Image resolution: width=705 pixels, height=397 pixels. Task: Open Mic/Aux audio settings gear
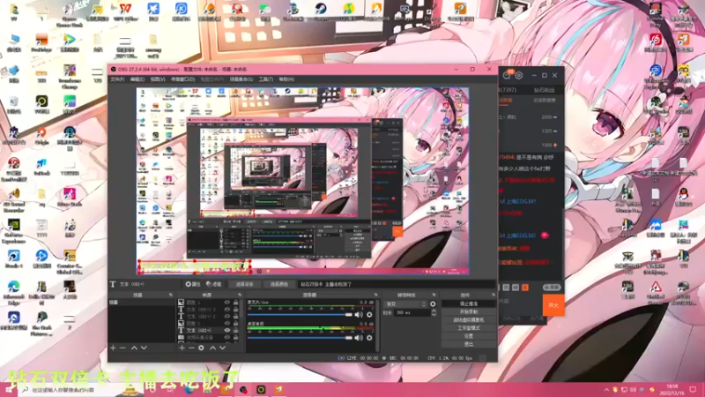click(x=369, y=315)
